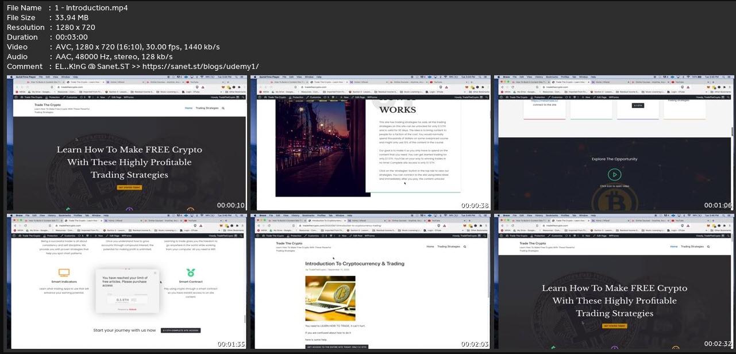Click the search magnifier in the article page header

(x=466, y=247)
